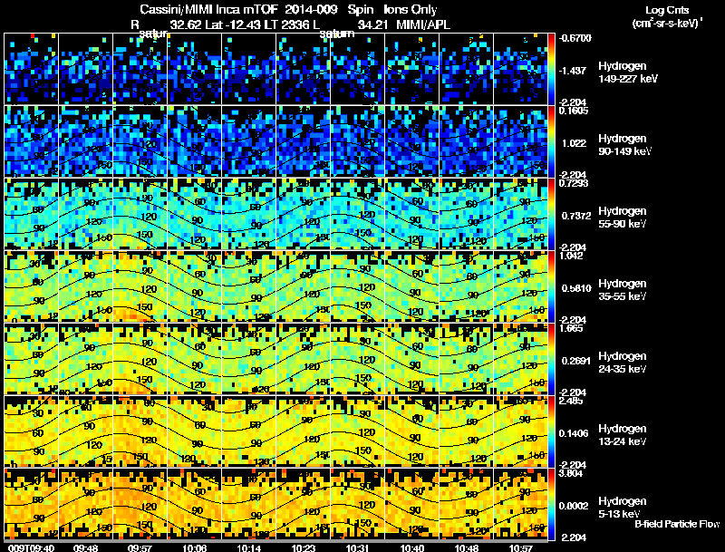Click the Hydrogen 149-227 keV label
Image resolution: width=725 pixels, height=552 pixels.
pos(628,73)
